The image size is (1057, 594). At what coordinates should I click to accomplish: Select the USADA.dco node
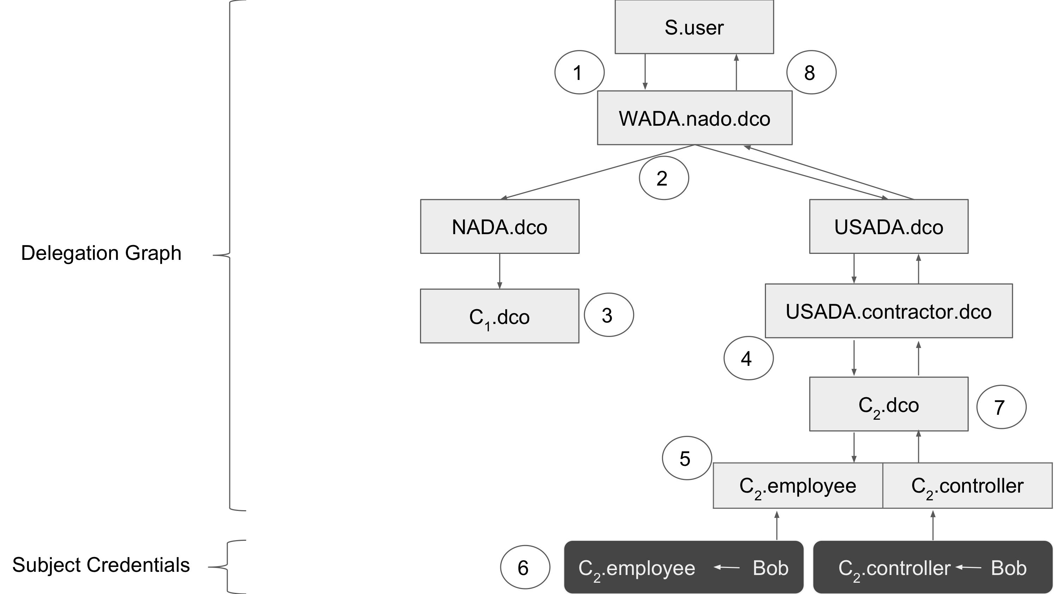click(888, 227)
